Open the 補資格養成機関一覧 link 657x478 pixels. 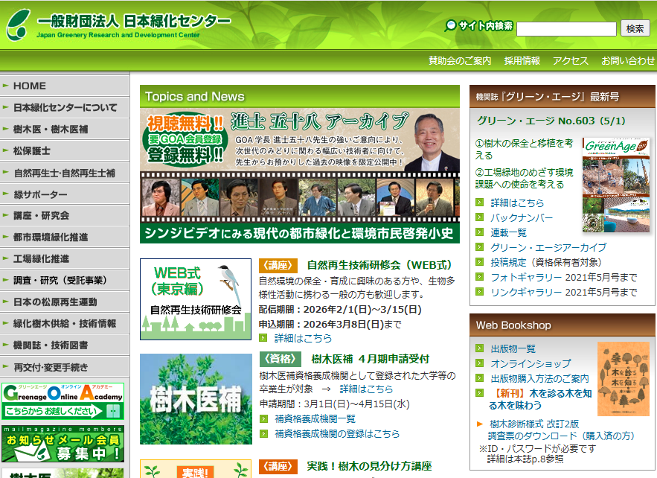(x=314, y=418)
